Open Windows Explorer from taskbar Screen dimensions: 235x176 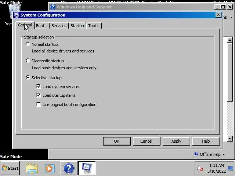click(x=32, y=169)
